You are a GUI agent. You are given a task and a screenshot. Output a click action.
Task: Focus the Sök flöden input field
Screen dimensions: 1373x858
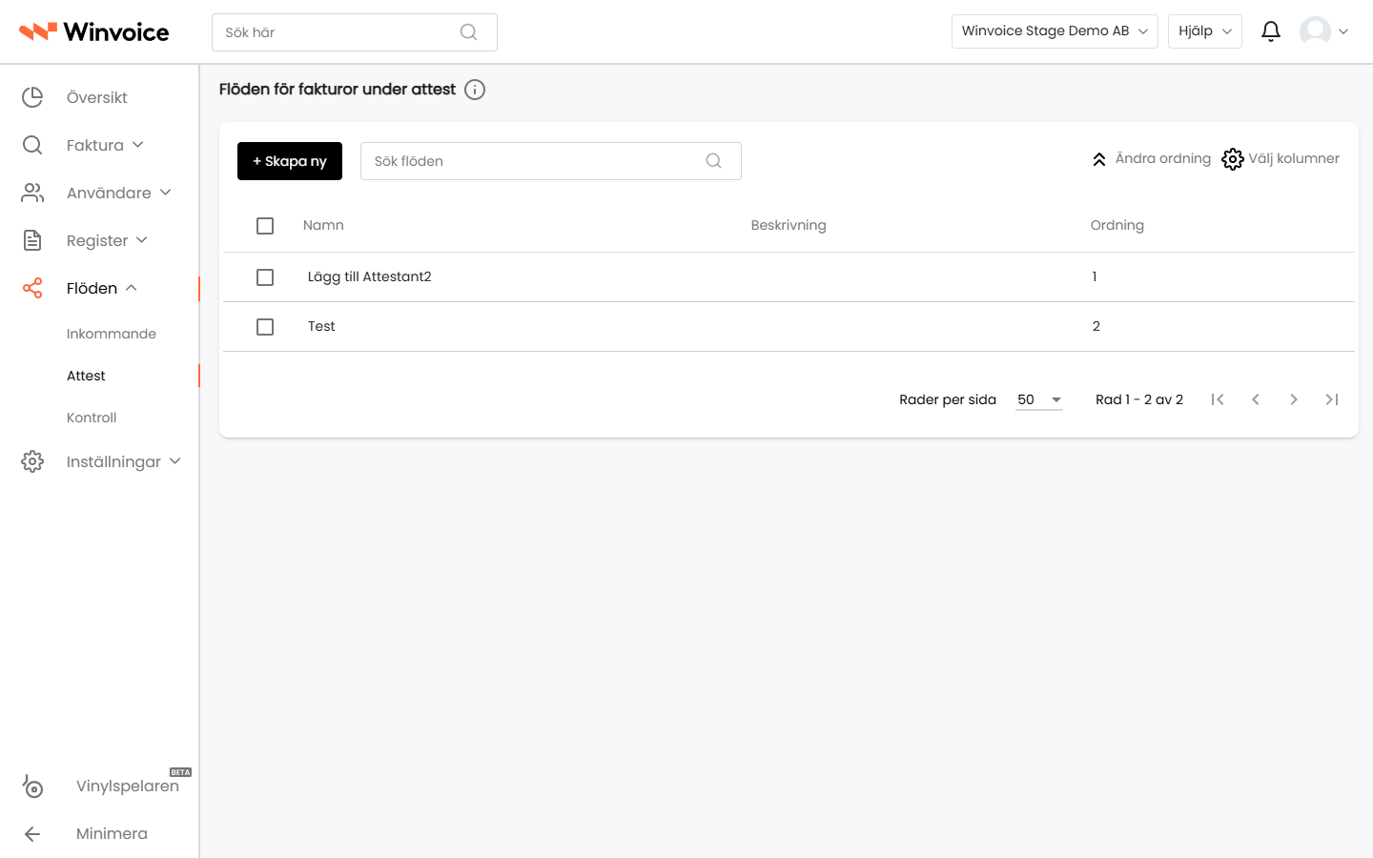(551, 161)
